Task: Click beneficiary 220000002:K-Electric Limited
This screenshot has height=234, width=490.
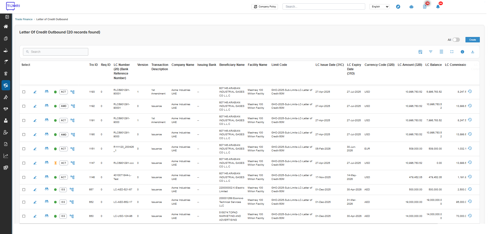Action: (x=232, y=190)
